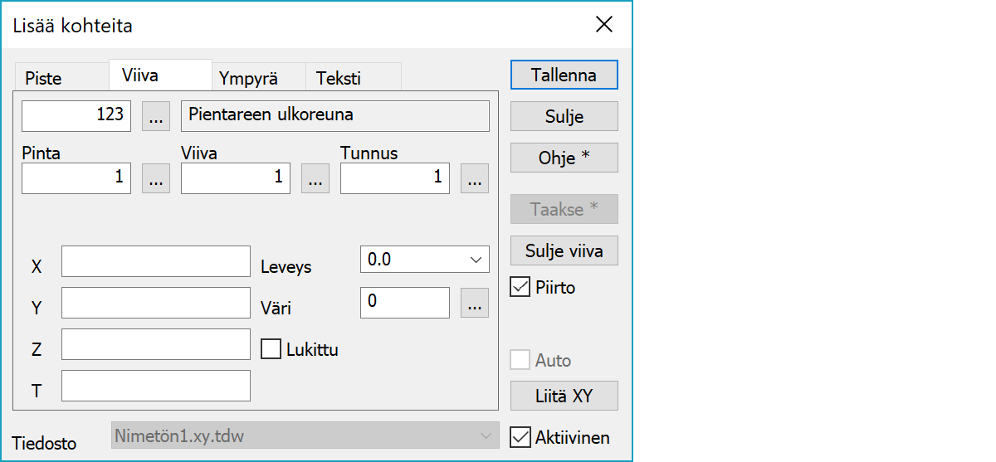The height and width of the screenshot is (462, 996).
Task: Focus the Z coordinate input field
Action: [156, 344]
